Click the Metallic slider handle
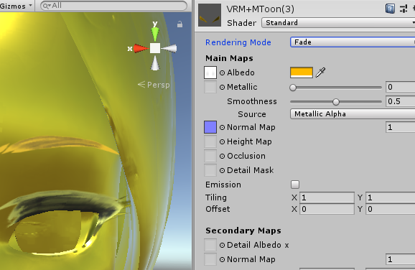The height and width of the screenshot is (270, 415). click(293, 88)
